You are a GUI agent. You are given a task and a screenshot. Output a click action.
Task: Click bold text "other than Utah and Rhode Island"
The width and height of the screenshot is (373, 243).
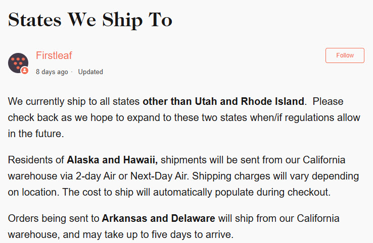pyautogui.click(x=223, y=101)
